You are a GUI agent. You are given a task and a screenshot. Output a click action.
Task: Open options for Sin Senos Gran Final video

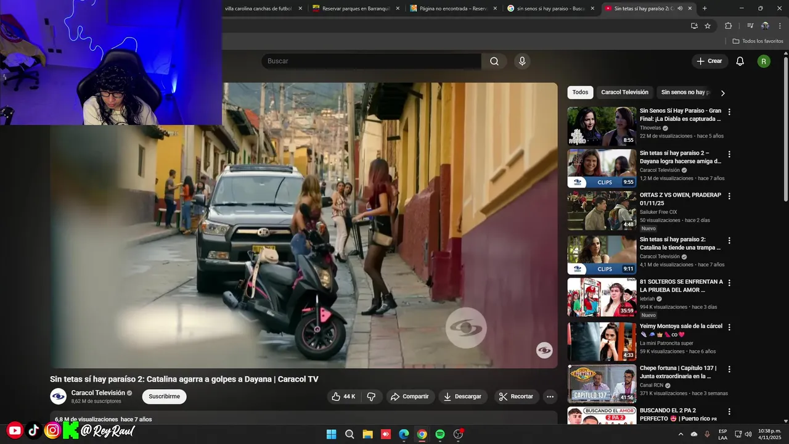pyautogui.click(x=729, y=112)
